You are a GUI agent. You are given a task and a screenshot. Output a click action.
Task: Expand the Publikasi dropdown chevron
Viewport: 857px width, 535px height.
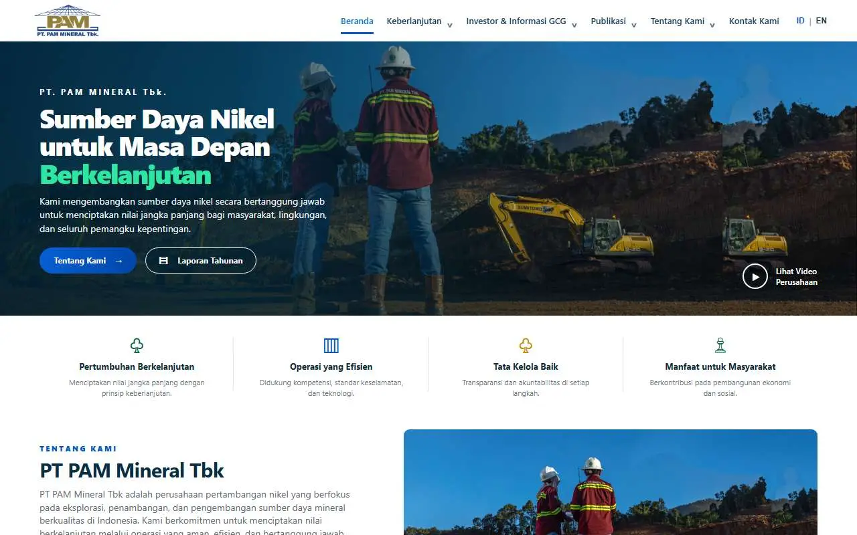tap(634, 25)
